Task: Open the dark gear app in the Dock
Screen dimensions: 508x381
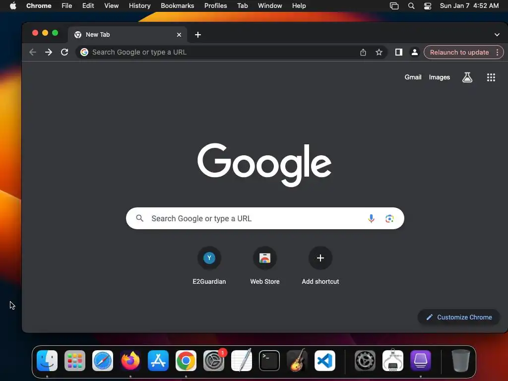Action: click(x=365, y=361)
